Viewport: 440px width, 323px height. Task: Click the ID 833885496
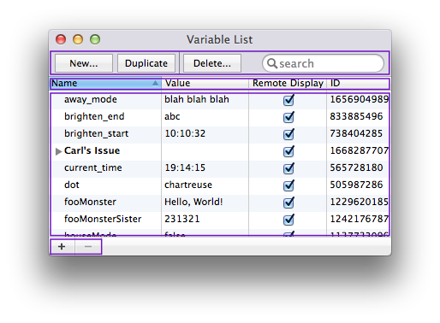click(x=356, y=116)
